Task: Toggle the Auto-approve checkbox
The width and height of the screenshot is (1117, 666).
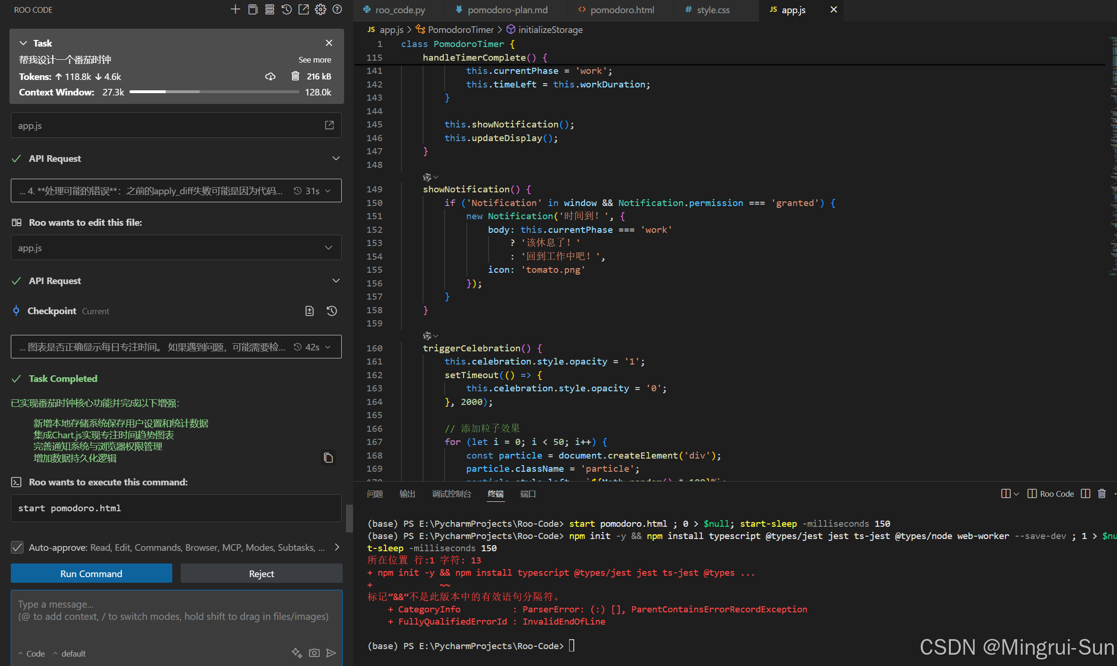Action: click(x=17, y=547)
